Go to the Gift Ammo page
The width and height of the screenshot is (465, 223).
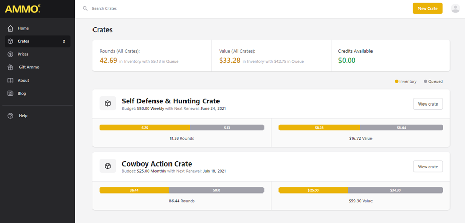29,67
